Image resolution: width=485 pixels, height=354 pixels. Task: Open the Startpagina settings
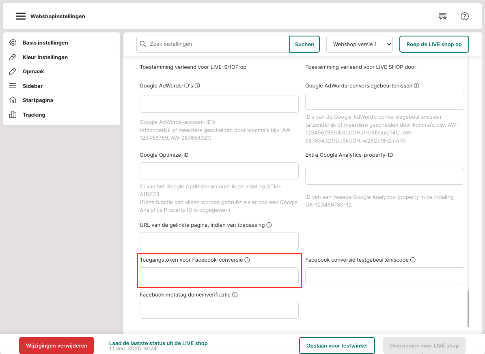pyautogui.click(x=38, y=100)
